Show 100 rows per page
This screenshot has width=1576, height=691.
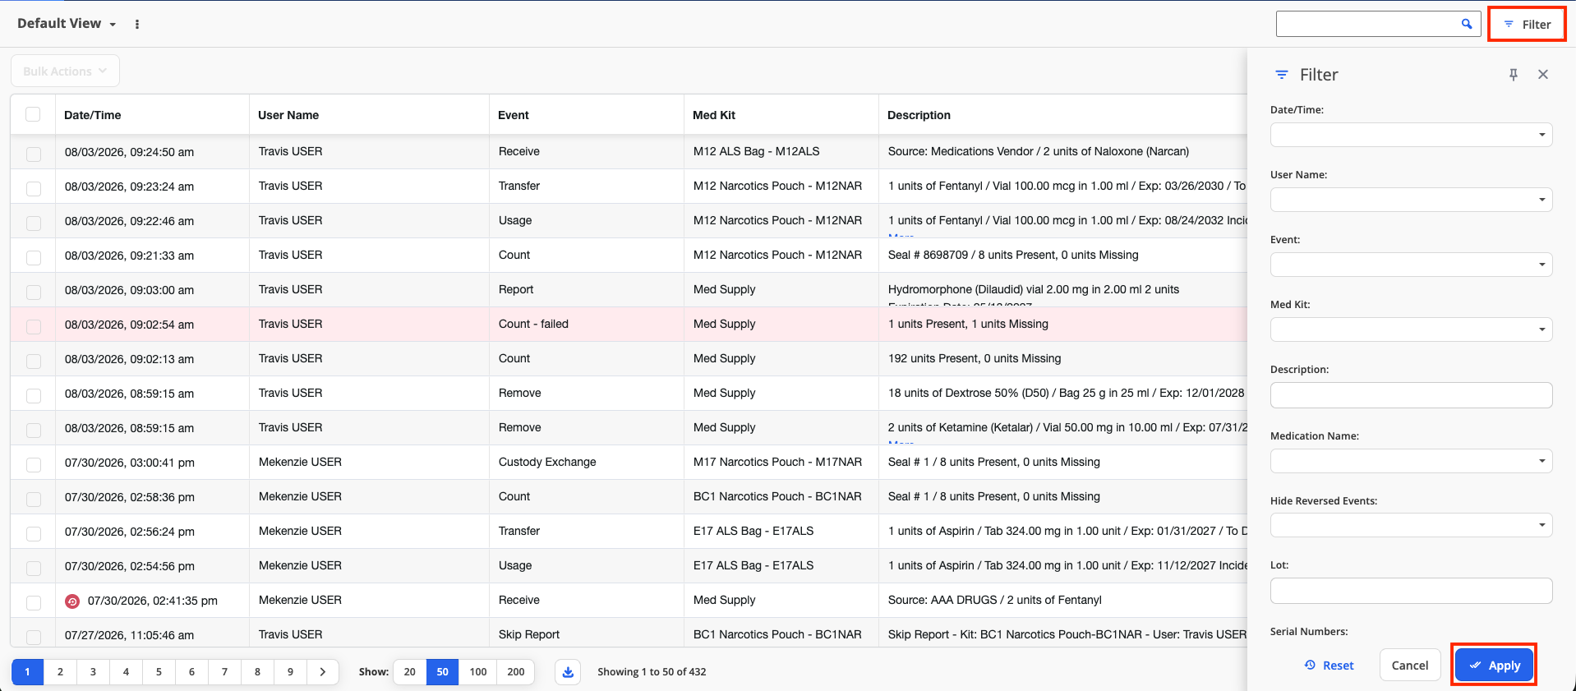pyautogui.click(x=478, y=672)
